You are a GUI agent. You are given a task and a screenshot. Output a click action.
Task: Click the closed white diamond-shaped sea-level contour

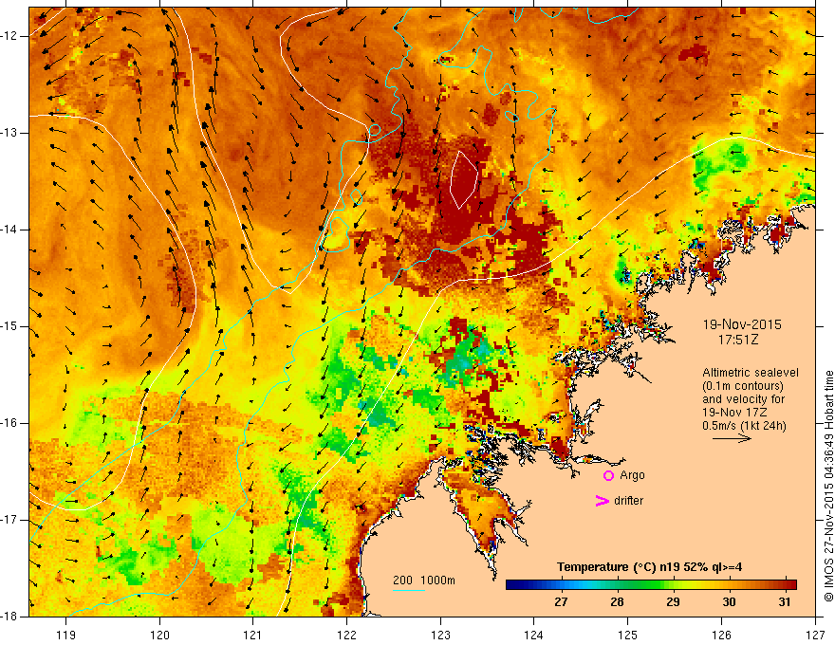(464, 179)
